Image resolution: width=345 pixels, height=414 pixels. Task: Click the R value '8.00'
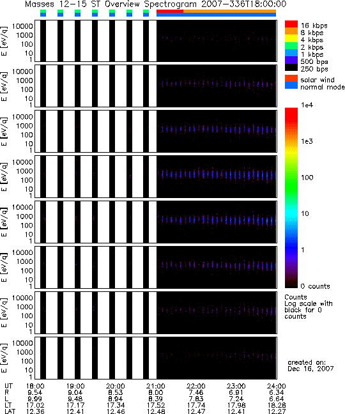[156, 393]
